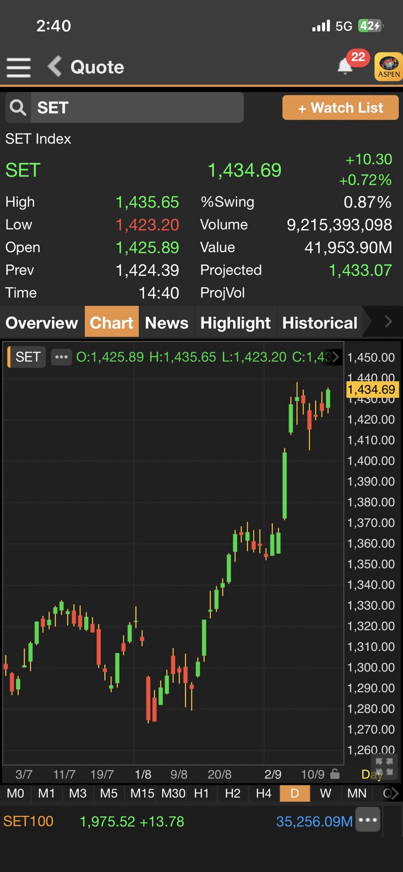Tap the High value 1,435.65
The width and height of the screenshot is (403, 872).
coord(147,202)
